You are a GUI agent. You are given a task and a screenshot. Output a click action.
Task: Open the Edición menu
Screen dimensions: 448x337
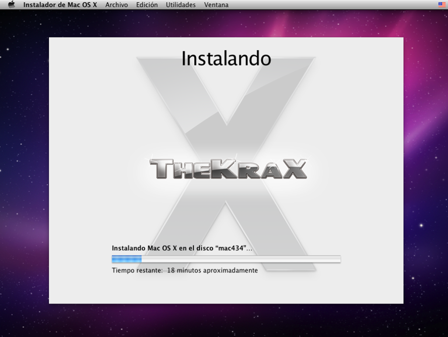pyautogui.click(x=147, y=5)
